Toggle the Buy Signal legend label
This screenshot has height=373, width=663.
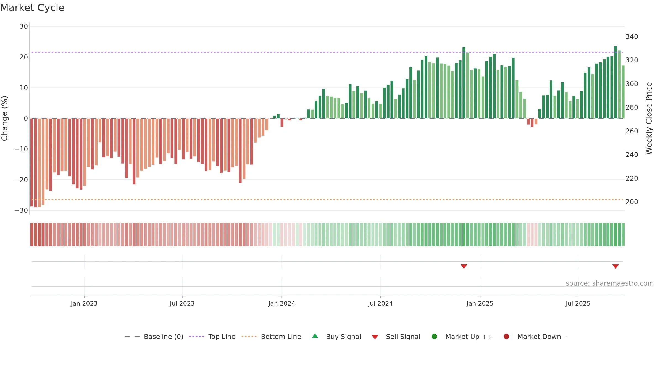coord(343,337)
